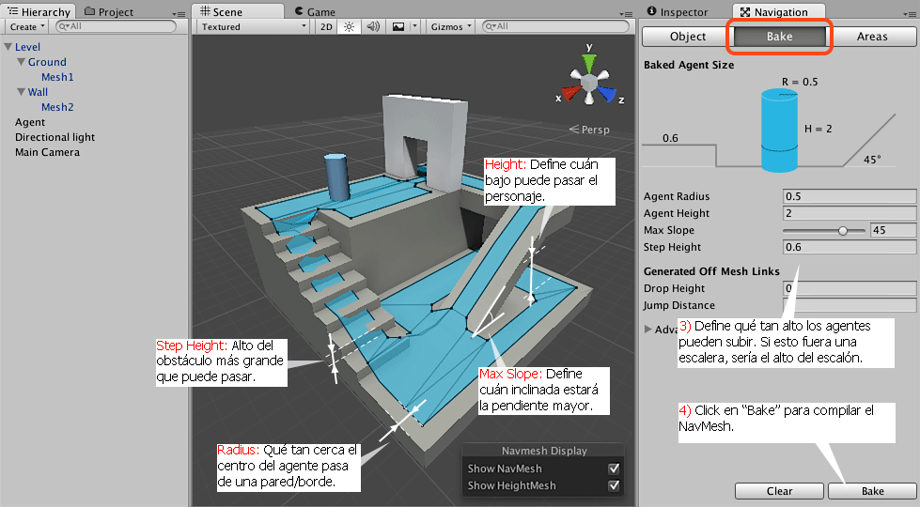Click the Agent Radius input field
920x507 pixels.
[850, 196]
